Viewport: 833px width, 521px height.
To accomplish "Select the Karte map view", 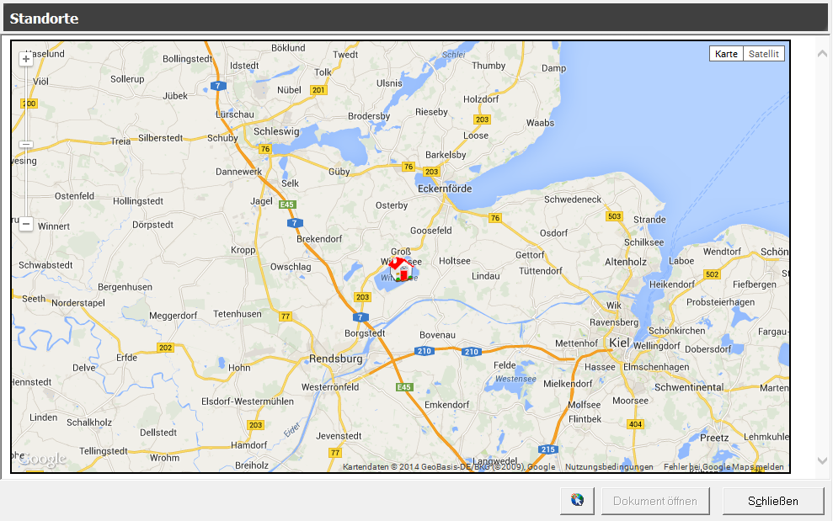I will (726, 54).
